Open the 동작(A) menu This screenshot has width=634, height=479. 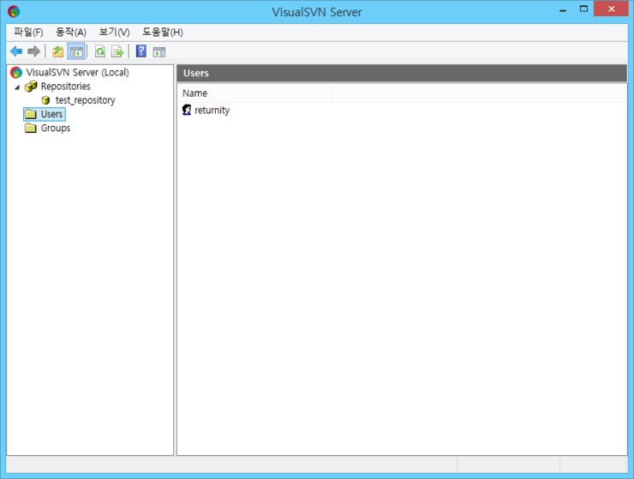pos(71,32)
